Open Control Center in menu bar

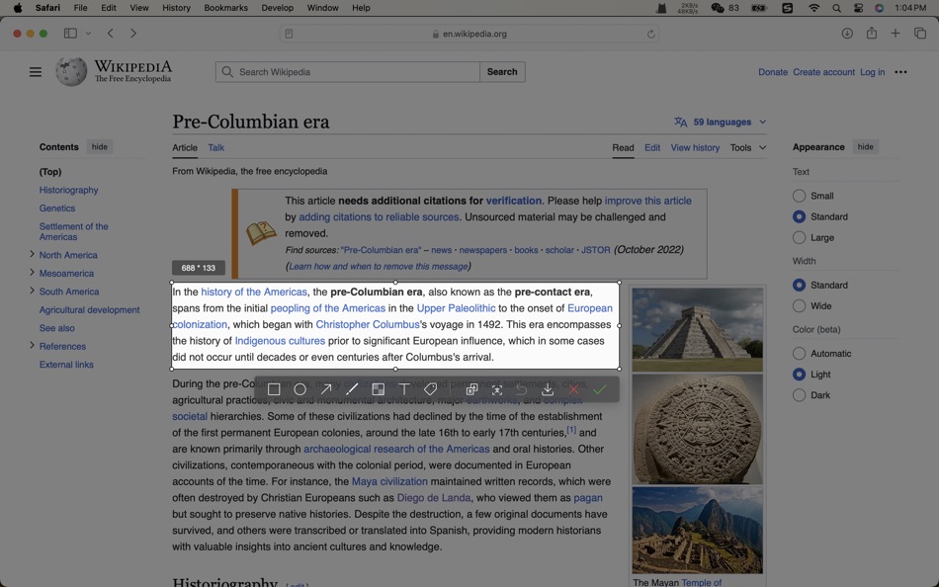[858, 8]
